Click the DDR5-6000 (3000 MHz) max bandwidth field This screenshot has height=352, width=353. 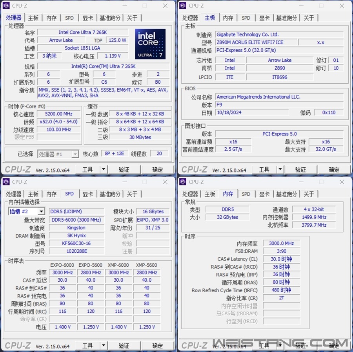pyautogui.click(x=76, y=220)
